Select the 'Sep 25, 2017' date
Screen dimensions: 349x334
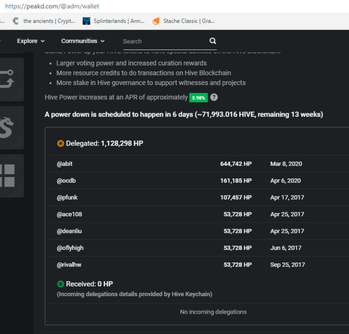[x=288, y=265]
